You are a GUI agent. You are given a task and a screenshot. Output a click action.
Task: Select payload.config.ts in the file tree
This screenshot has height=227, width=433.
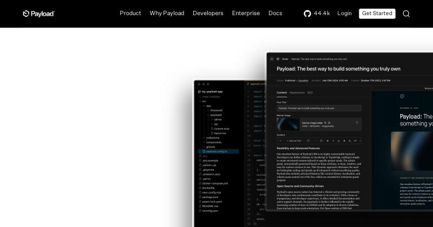218,151
